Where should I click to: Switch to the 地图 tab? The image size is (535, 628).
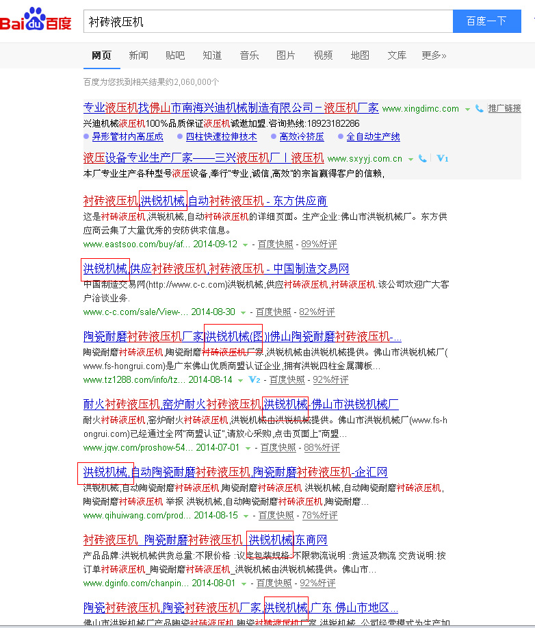(x=360, y=55)
